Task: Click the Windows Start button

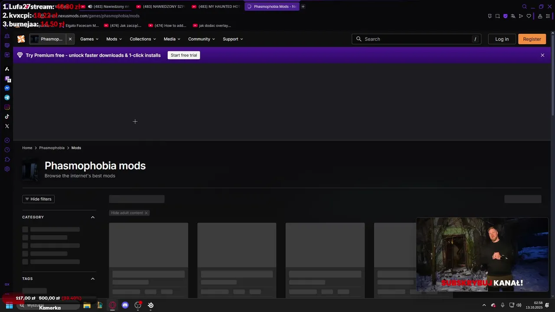Action: [x=9, y=305]
